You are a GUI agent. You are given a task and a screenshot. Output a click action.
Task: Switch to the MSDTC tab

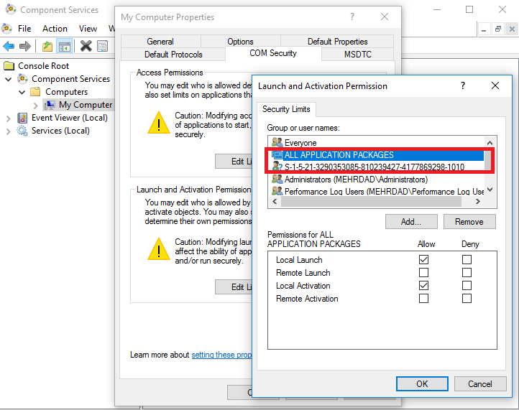point(358,55)
